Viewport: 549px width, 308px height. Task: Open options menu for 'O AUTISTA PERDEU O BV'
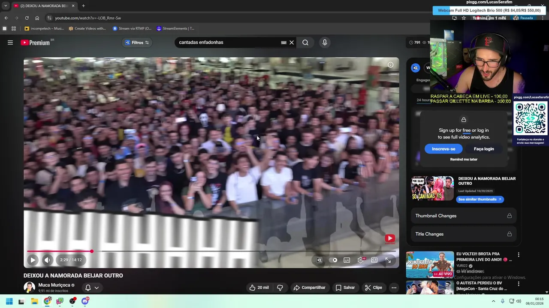[x=519, y=284]
